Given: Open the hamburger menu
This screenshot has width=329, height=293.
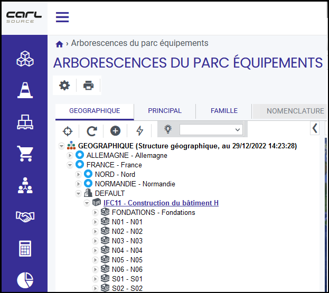Looking at the screenshot, I should (x=62, y=17).
